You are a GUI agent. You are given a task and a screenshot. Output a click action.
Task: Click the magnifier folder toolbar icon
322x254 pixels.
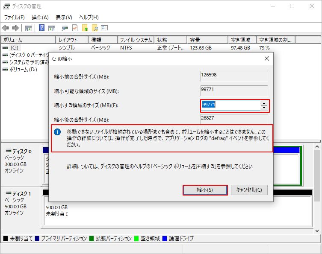pyautogui.click(x=95, y=28)
